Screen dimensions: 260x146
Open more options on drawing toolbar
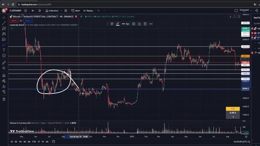pyautogui.click(x=151, y=24)
